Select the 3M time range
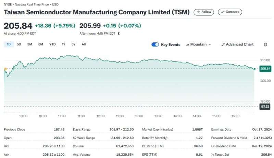Viewport: 274px width, 158px height. coord(30,44)
